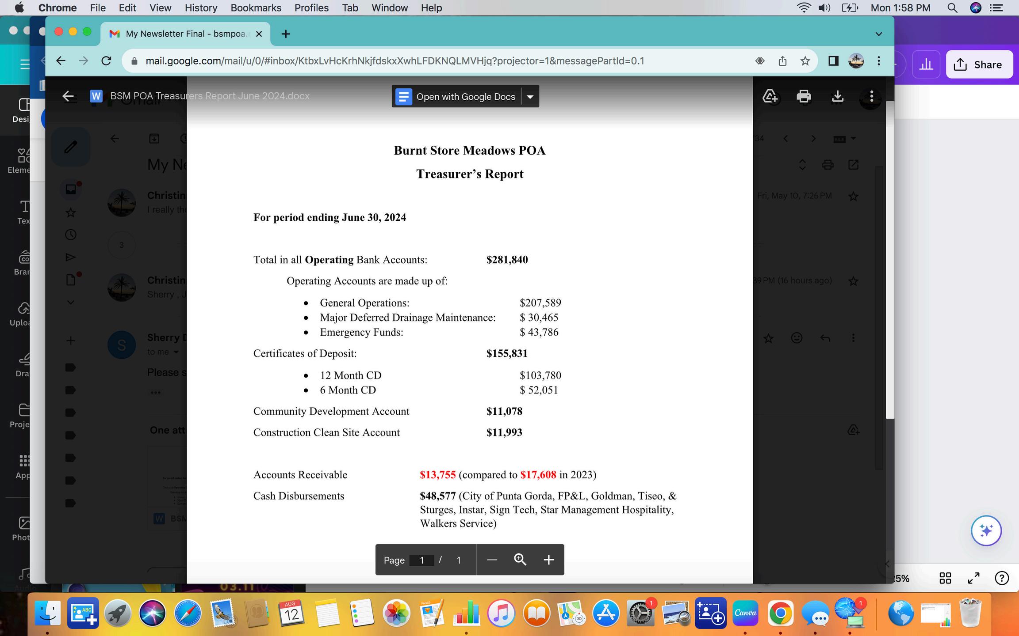Expand the Open with dropdown arrow

pos(530,97)
